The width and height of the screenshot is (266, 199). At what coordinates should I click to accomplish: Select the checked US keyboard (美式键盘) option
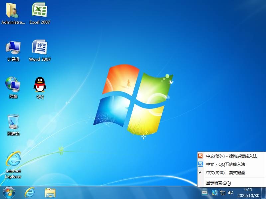[x=226, y=173]
